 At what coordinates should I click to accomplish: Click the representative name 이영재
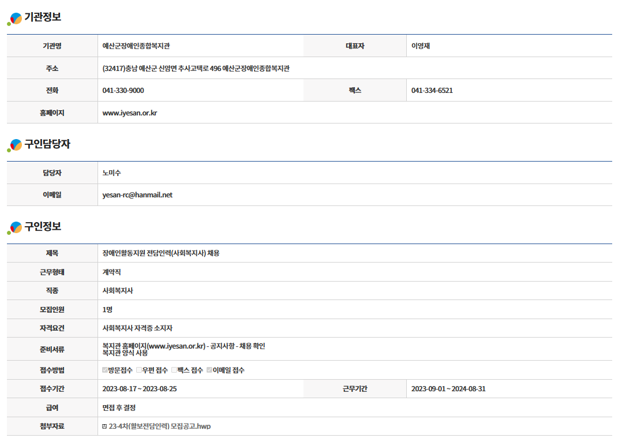tap(420, 46)
